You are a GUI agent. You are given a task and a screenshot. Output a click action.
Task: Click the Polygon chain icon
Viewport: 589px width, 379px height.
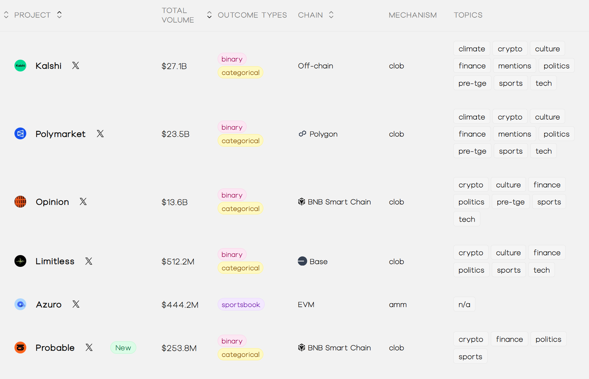coord(302,134)
